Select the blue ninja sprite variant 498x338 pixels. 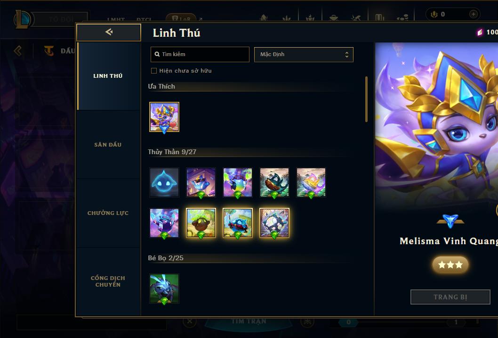[238, 223]
